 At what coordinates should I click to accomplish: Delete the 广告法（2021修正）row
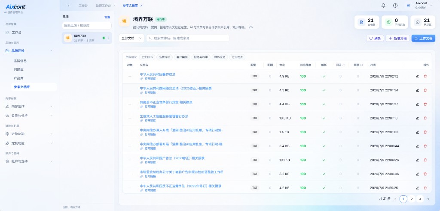(425, 160)
